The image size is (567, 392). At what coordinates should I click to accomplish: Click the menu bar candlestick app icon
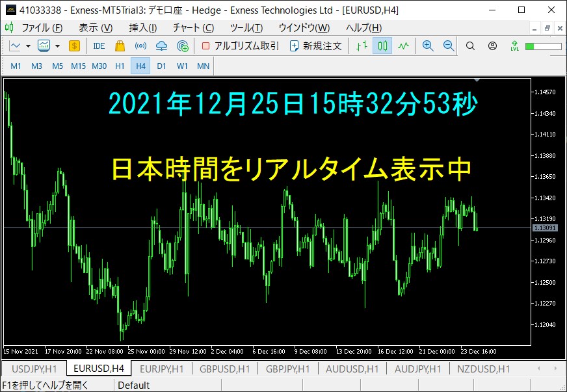tap(9, 27)
